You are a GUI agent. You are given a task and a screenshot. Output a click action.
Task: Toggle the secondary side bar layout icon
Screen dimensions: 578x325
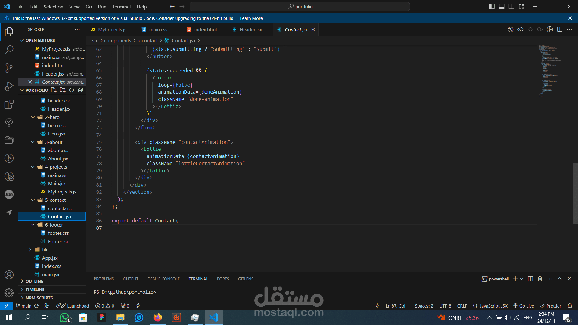pyautogui.click(x=511, y=6)
